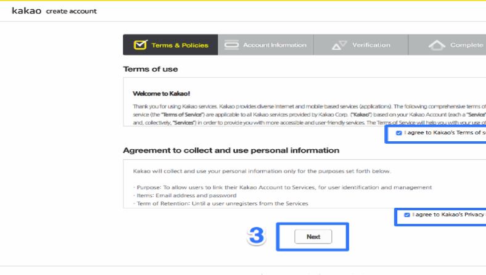The image size is (486, 275).
Task: Open the Account Information step tab
Action: click(266, 45)
